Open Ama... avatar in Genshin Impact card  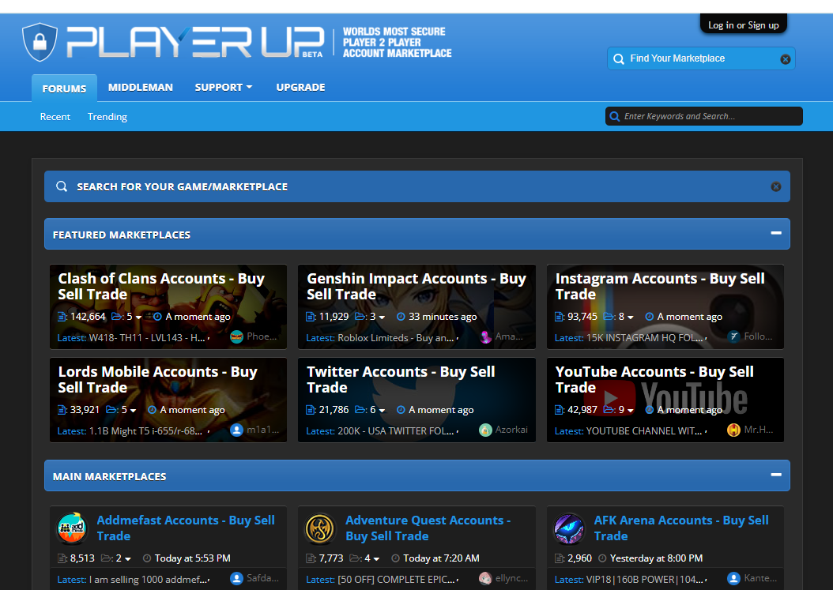(485, 336)
